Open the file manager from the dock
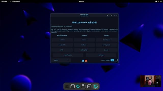This screenshot has height=91, width=163. tap(84, 86)
